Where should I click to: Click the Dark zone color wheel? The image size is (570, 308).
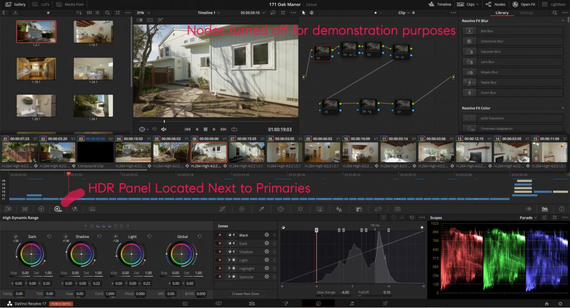(x=27, y=253)
